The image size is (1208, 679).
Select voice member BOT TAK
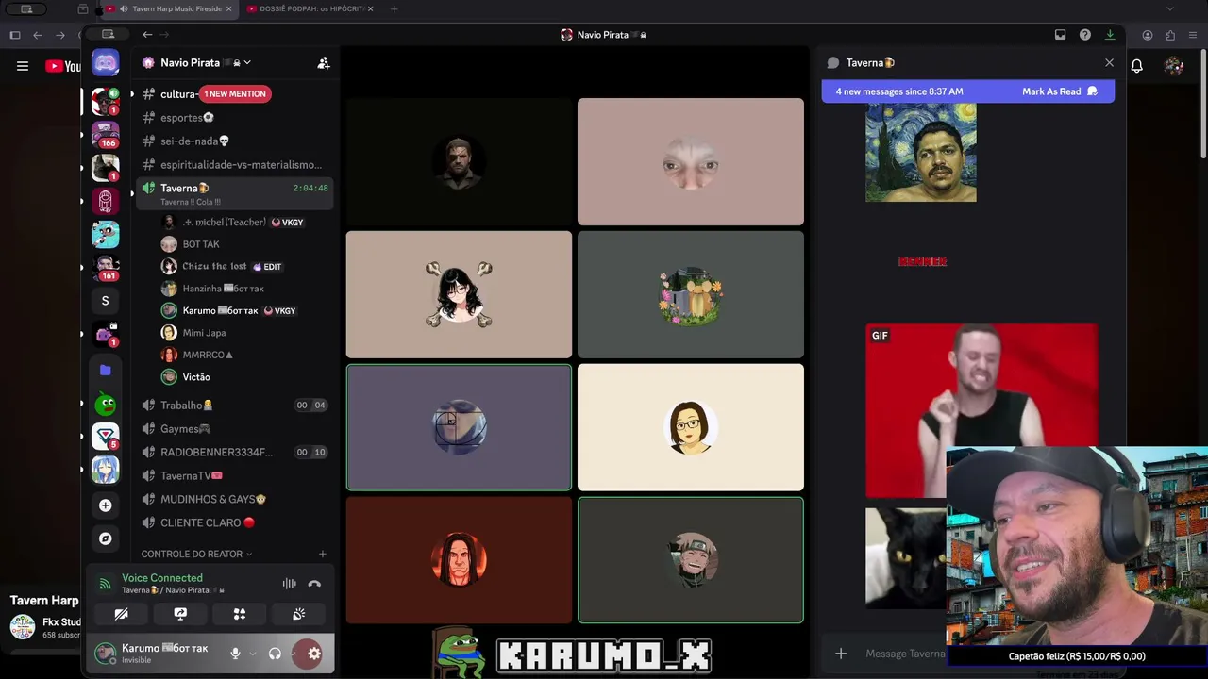click(x=245, y=244)
